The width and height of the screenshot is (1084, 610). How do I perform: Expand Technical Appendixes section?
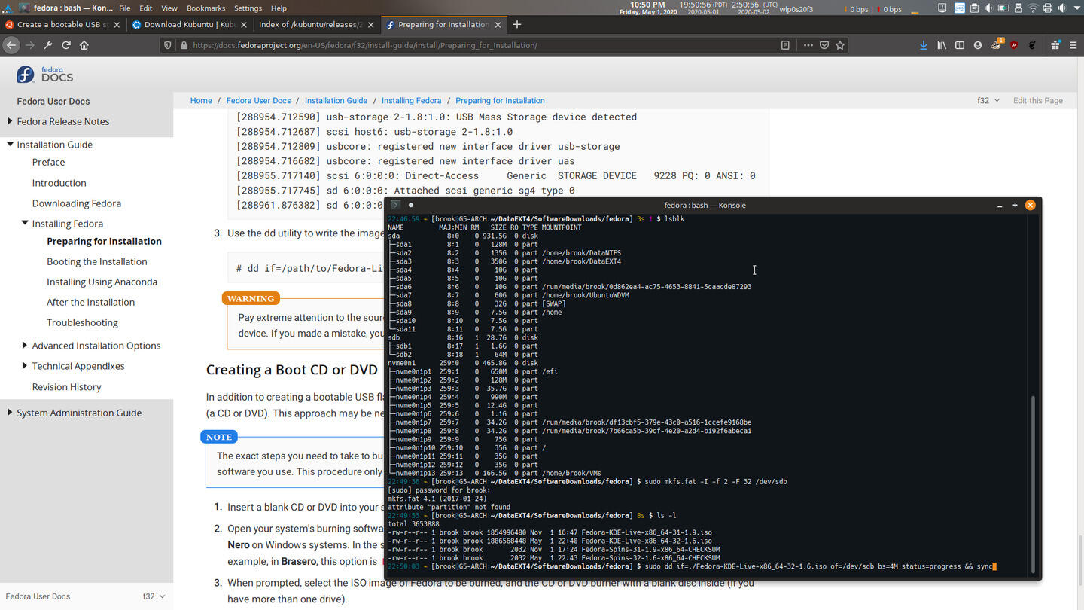(x=25, y=366)
